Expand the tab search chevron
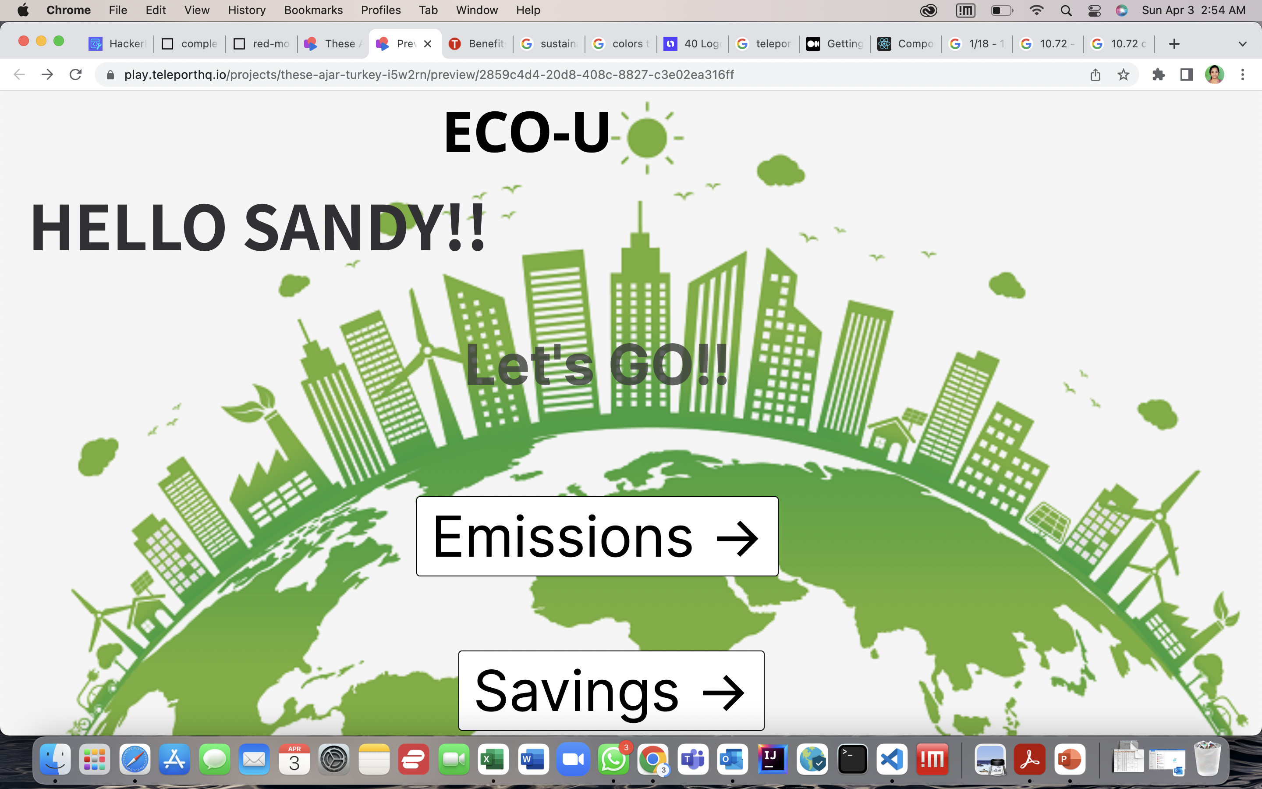 pyautogui.click(x=1243, y=44)
